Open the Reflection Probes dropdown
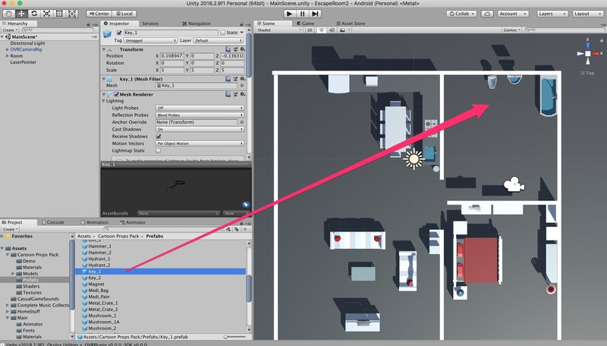 pos(200,115)
